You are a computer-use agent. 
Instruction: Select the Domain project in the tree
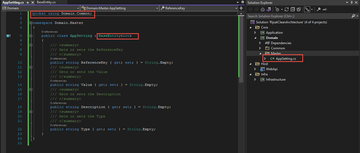269,38
